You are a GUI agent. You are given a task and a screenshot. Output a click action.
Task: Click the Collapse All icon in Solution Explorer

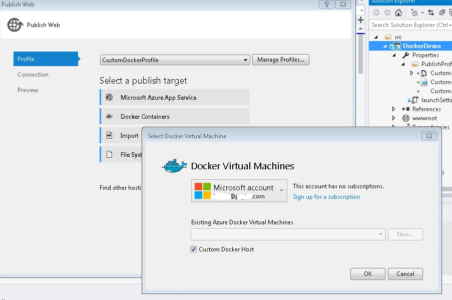pos(442,13)
